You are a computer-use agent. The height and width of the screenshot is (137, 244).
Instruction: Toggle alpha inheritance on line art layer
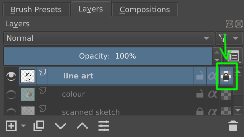[212, 76]
